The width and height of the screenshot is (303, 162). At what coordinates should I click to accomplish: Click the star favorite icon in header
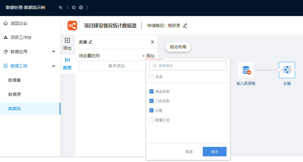point(74,7)
